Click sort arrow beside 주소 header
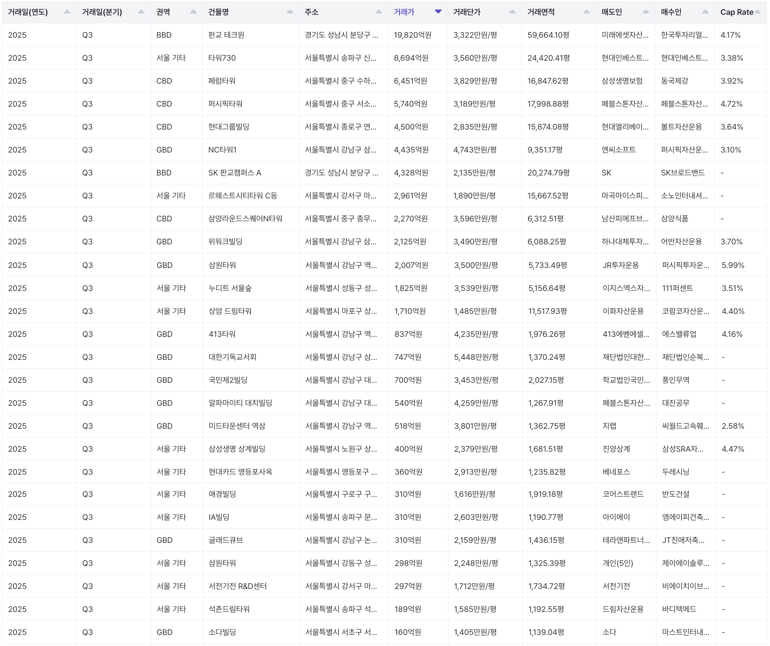This screenshot has width=770, height=646. [x=379, y=12]
